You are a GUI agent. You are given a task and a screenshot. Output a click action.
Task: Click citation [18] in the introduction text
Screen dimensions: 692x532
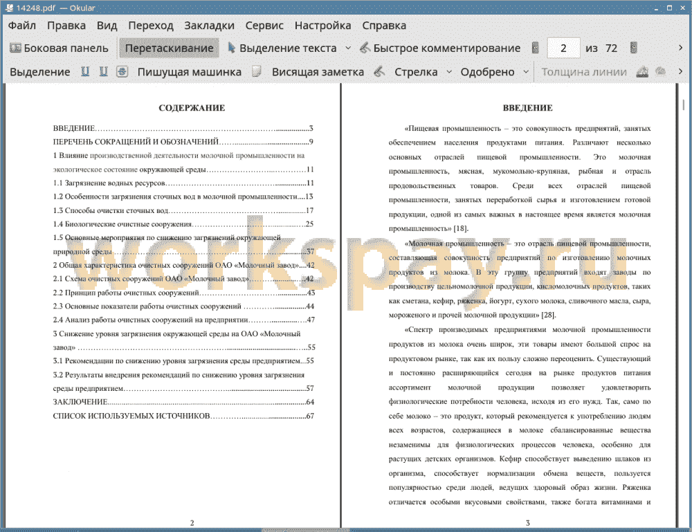click(x=461, y=228)
